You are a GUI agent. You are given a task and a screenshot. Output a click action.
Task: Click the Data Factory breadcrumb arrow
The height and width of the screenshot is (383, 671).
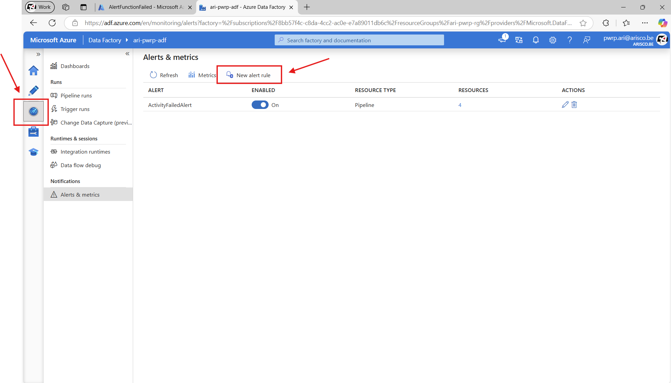(x=127, y=40)
